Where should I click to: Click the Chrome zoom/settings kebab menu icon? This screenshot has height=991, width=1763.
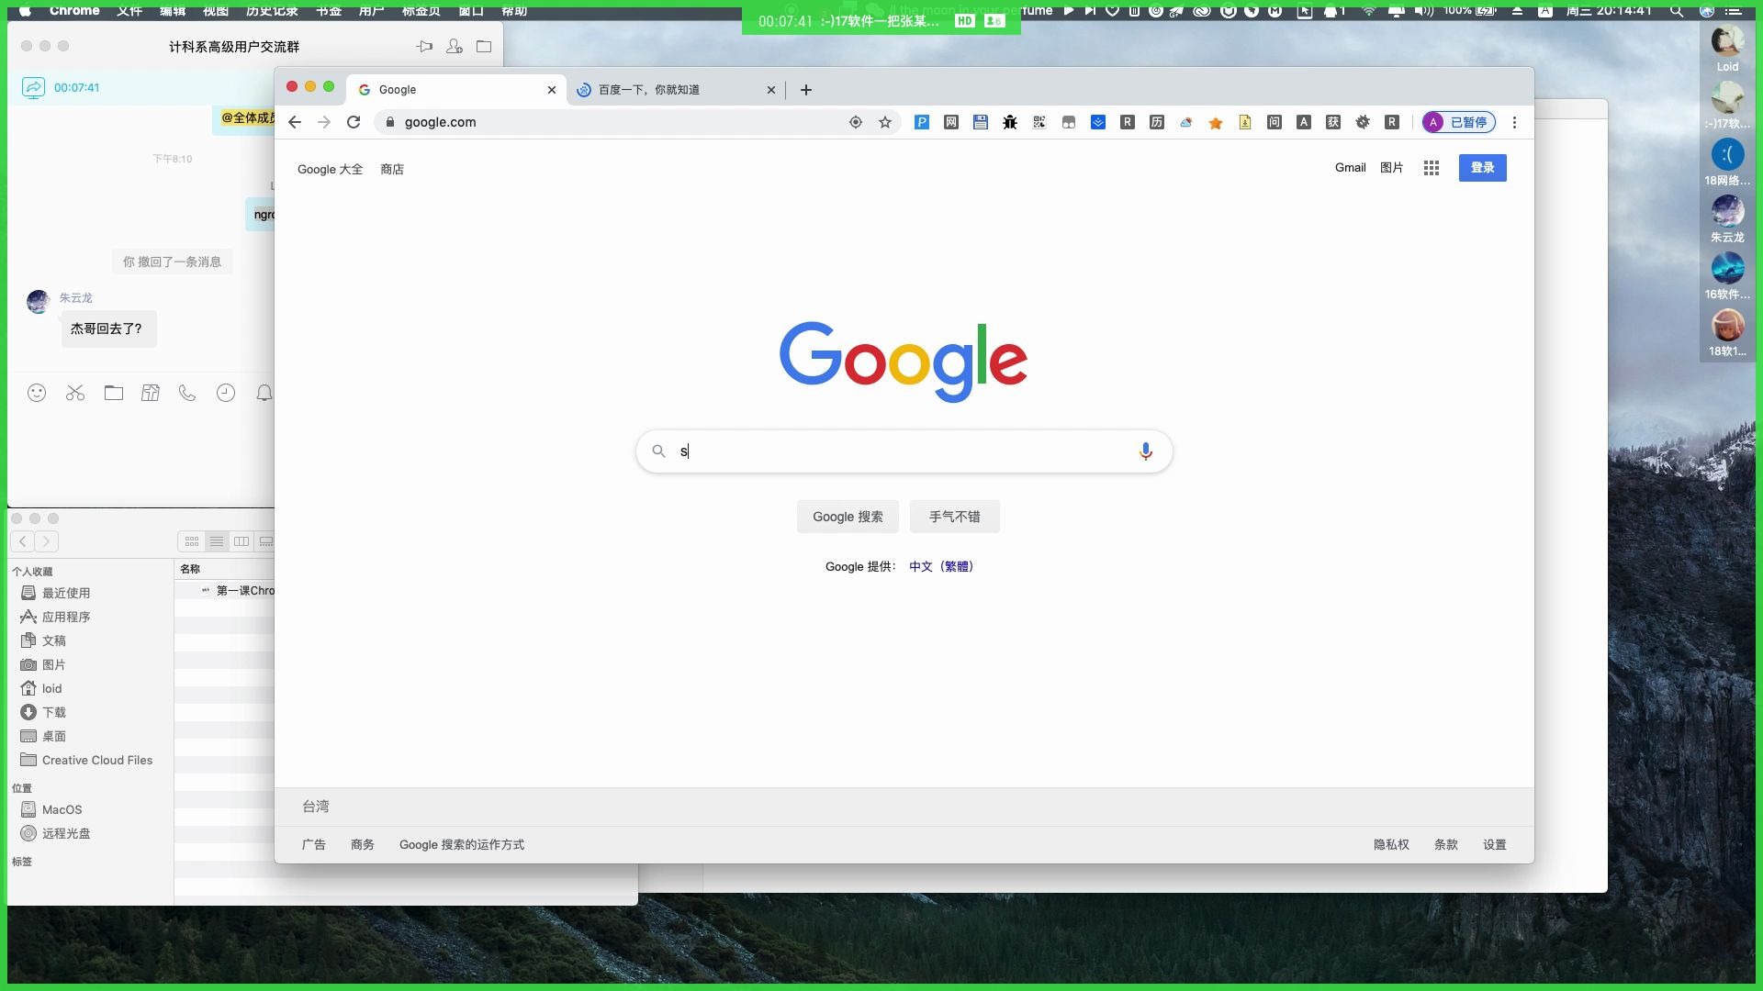1515,122
